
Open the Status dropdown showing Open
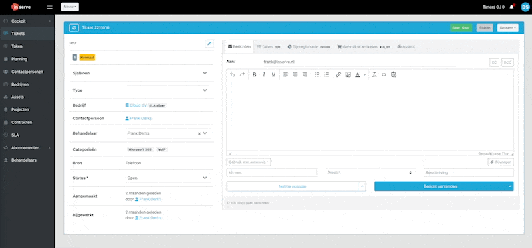(x=168, y=178)
